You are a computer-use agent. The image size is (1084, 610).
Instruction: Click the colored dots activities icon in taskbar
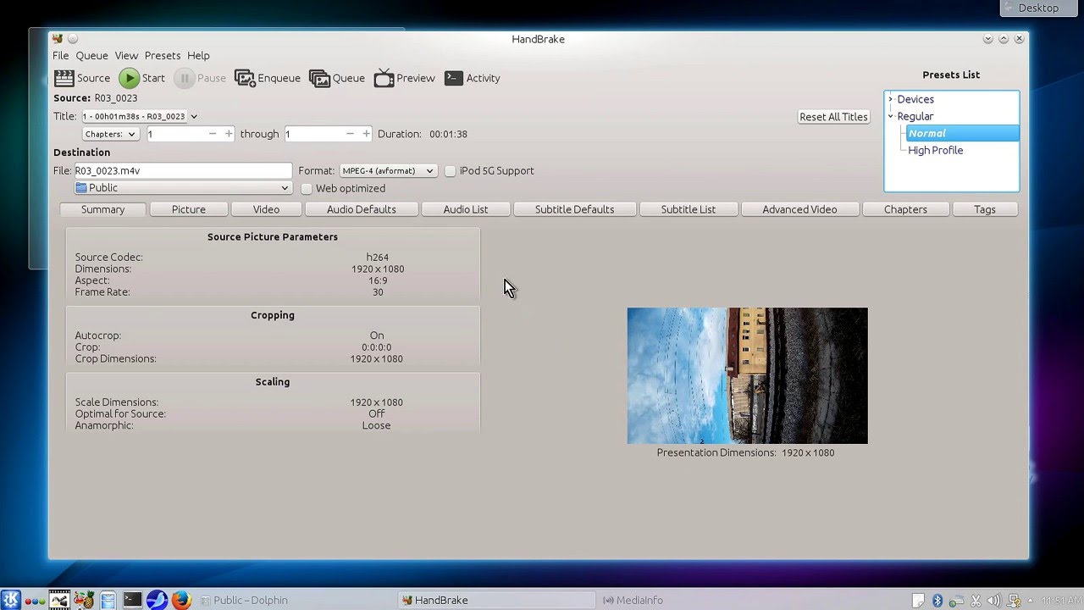coord(35,600)
